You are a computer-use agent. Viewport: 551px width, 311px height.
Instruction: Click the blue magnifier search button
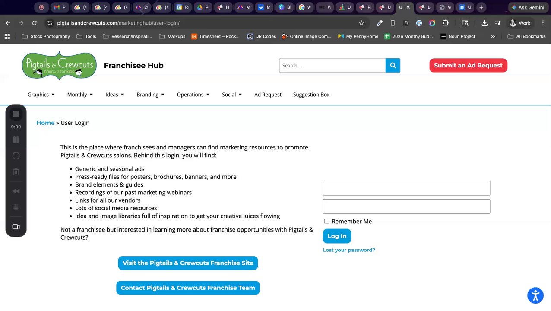coord(393,65)
